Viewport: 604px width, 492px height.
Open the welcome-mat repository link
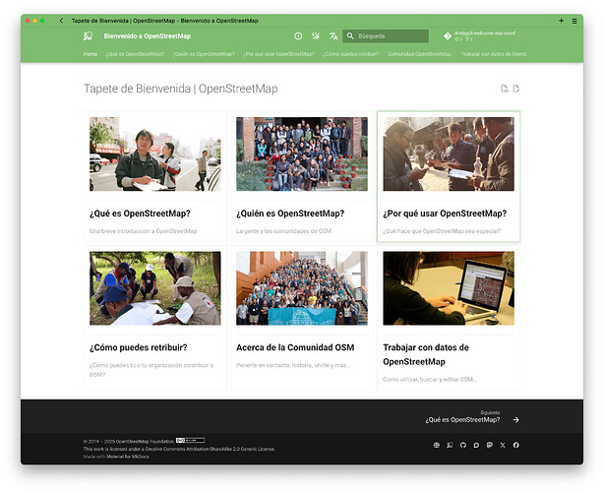[x=485, y=33]
